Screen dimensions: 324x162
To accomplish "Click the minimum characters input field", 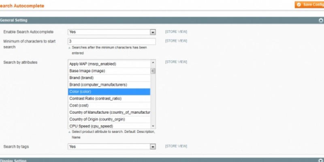I will pos(112,41).
